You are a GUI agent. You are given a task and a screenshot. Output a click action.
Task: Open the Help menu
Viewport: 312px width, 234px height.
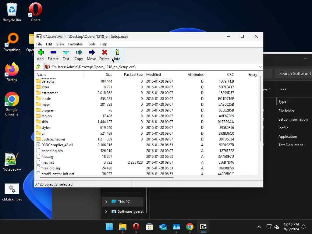click(x=103, y=44)
